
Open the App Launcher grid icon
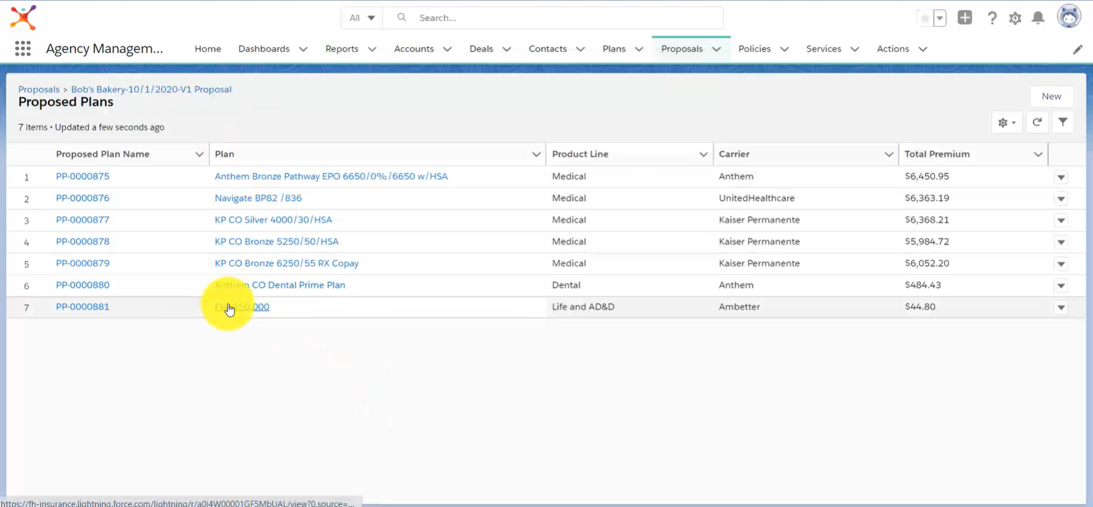pyautogui.click(x=23, y=49)
